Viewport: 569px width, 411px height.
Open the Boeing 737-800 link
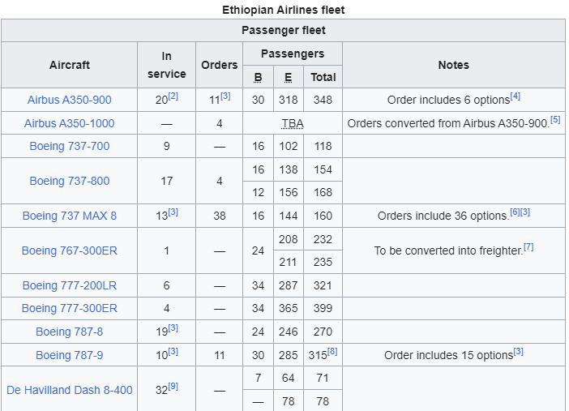coord(70,181)
